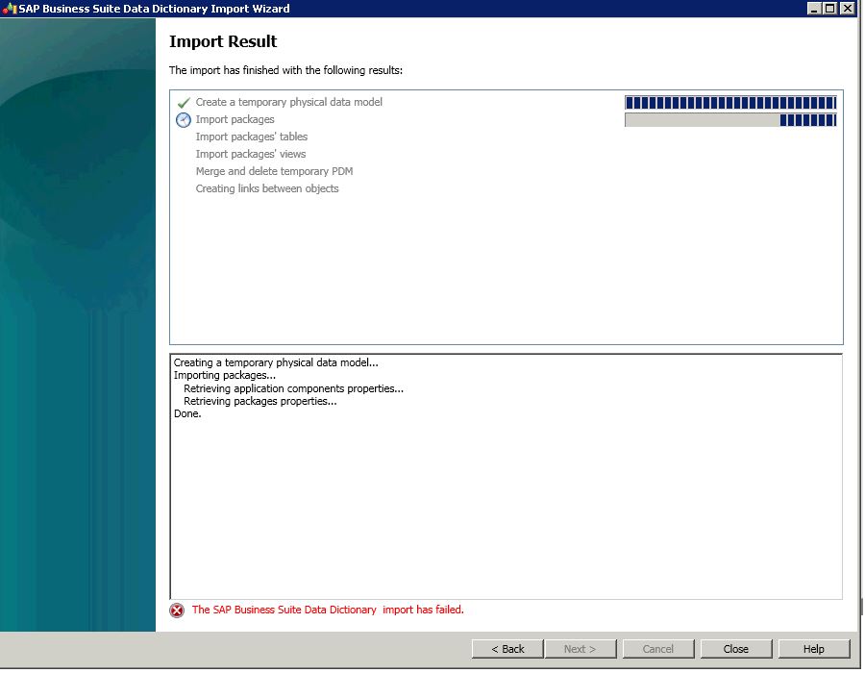865x673 pixels.
Task: Click the window title 'SAP Business Suite Data Dictionary Import Wizard'
Action: (154, 9)
